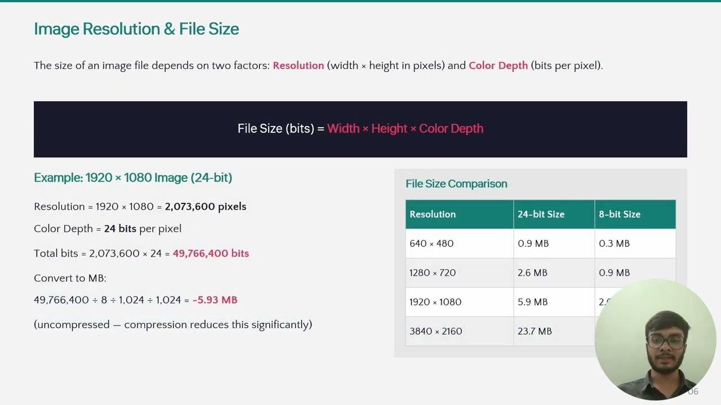
Task: Click the heading 'Example: 1920 × 1080 Image (24-bit)'
Action: (133, 178)
